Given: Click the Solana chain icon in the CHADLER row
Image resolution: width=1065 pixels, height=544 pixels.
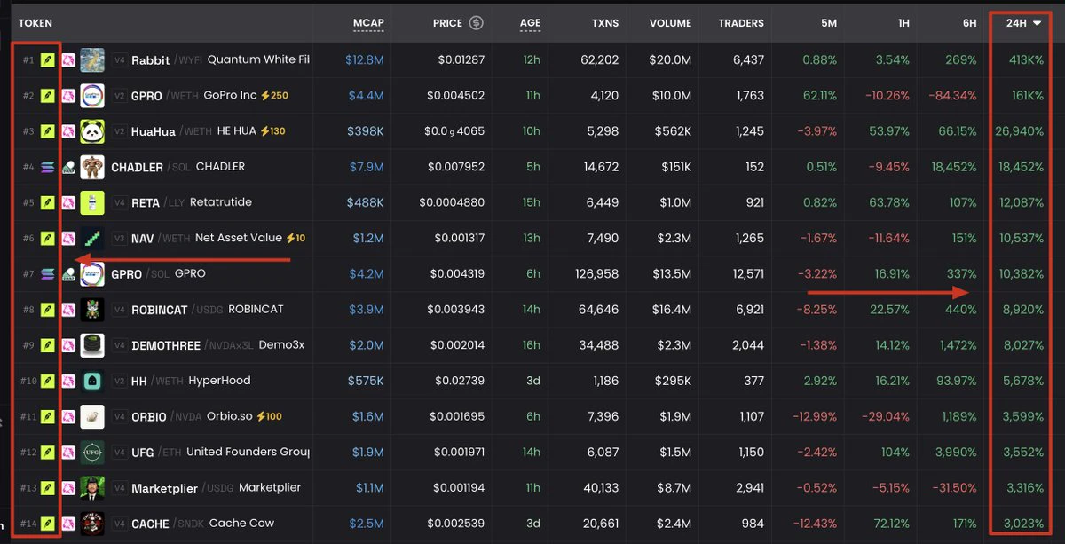Looking at the screenshot, I should point(48,167).
